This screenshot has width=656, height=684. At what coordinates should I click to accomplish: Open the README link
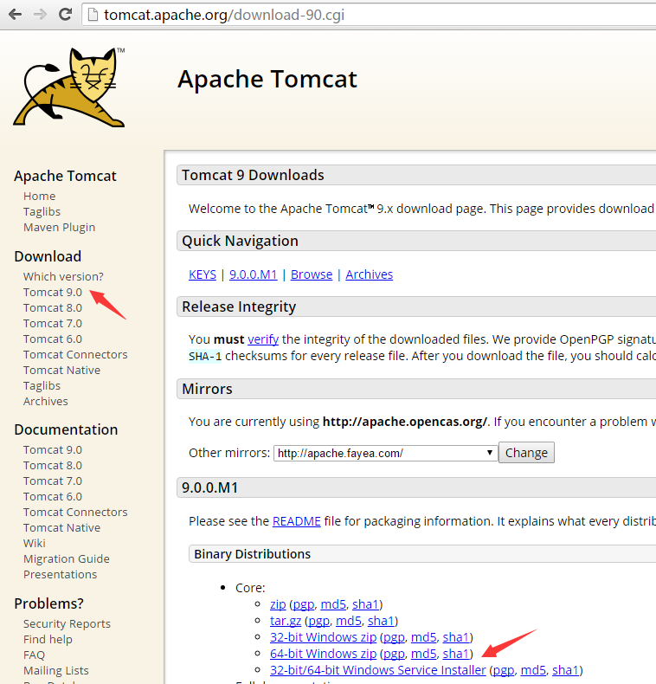click(297, 521)
